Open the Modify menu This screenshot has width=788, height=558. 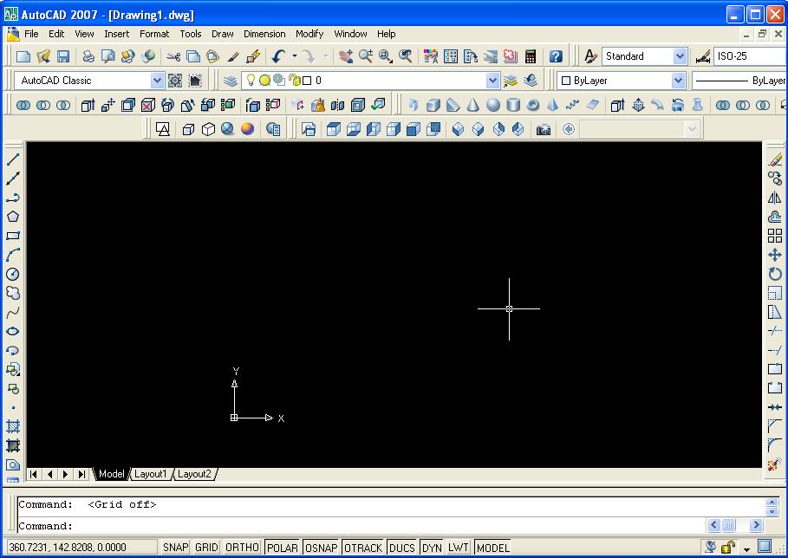click(309, 34)
